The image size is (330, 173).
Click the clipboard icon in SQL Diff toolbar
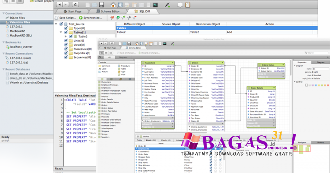188,5
